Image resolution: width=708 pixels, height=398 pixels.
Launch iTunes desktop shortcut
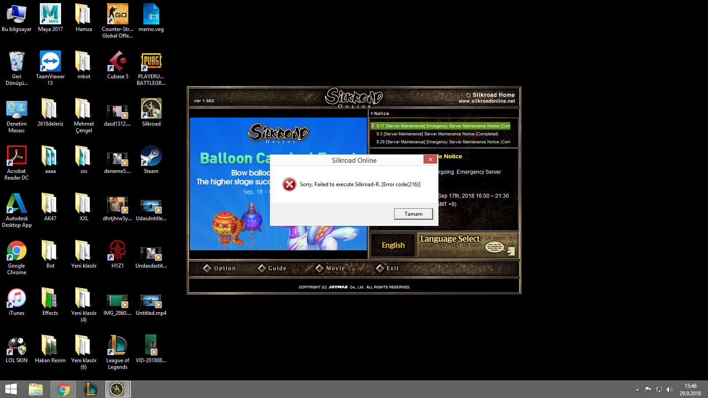17,302
